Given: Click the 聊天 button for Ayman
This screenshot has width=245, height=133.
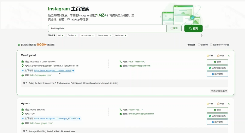Looking at the screenshot, I should pos(217,110).
